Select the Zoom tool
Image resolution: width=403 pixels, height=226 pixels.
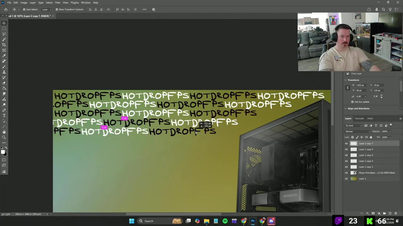(4, 137)
